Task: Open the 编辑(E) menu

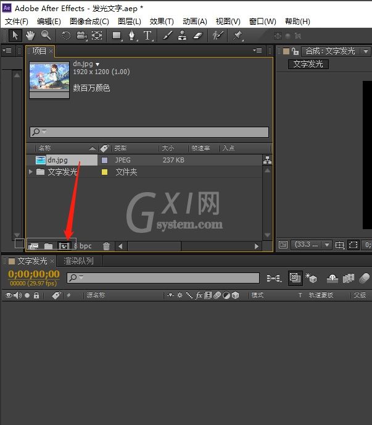Action: point(49,22)
